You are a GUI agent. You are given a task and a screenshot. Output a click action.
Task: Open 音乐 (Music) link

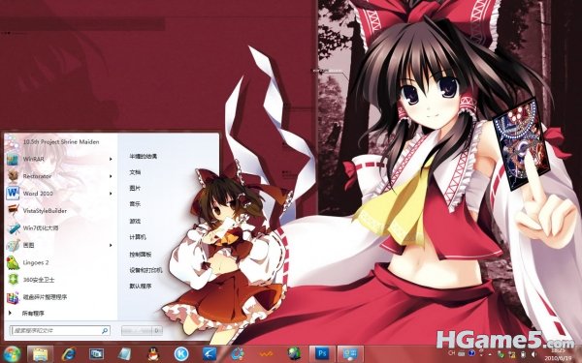[135, 204]
